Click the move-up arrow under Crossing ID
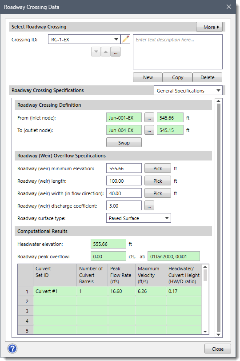The height and width of the screenshot is (361, 240). click(x=106, y=52)
